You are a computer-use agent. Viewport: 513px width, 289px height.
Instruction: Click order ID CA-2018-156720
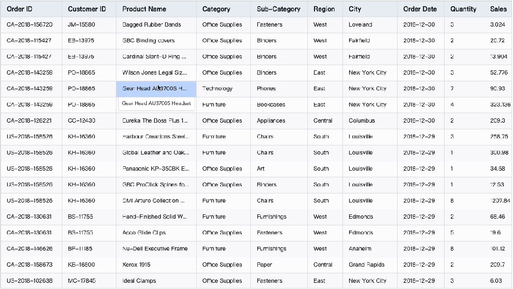(x=29, y=25)
